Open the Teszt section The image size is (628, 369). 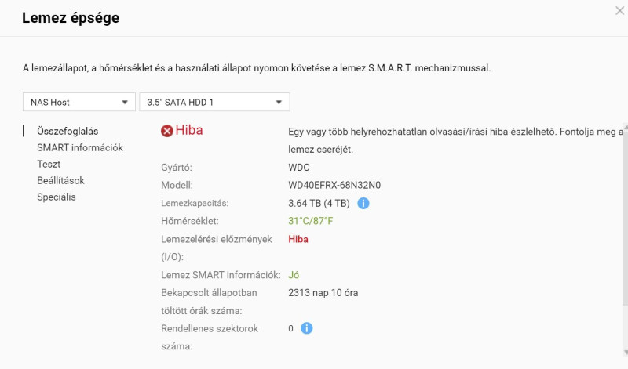coord(49,164)
